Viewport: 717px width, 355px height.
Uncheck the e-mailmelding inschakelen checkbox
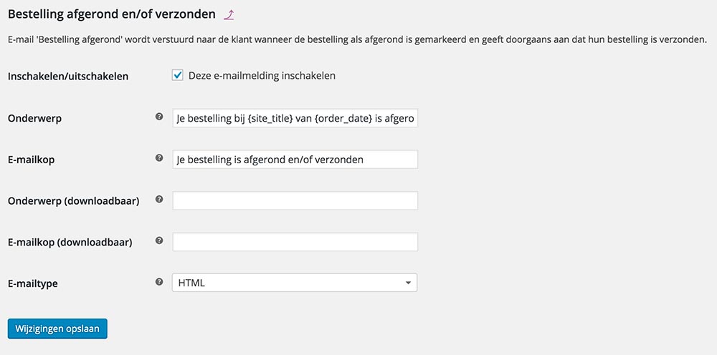(x=178, y=75)
